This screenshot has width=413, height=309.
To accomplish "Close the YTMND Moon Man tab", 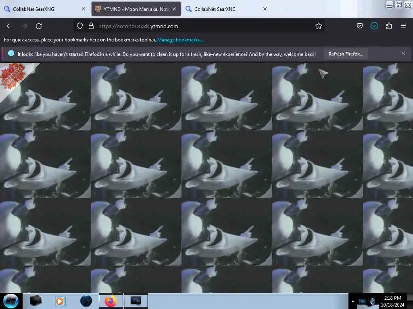I will pyautogui.click(x=174, y=9).
